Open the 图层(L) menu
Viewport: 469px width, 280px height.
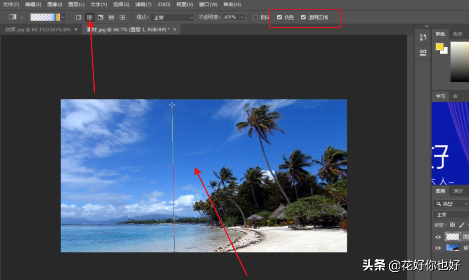coord(76,5)
